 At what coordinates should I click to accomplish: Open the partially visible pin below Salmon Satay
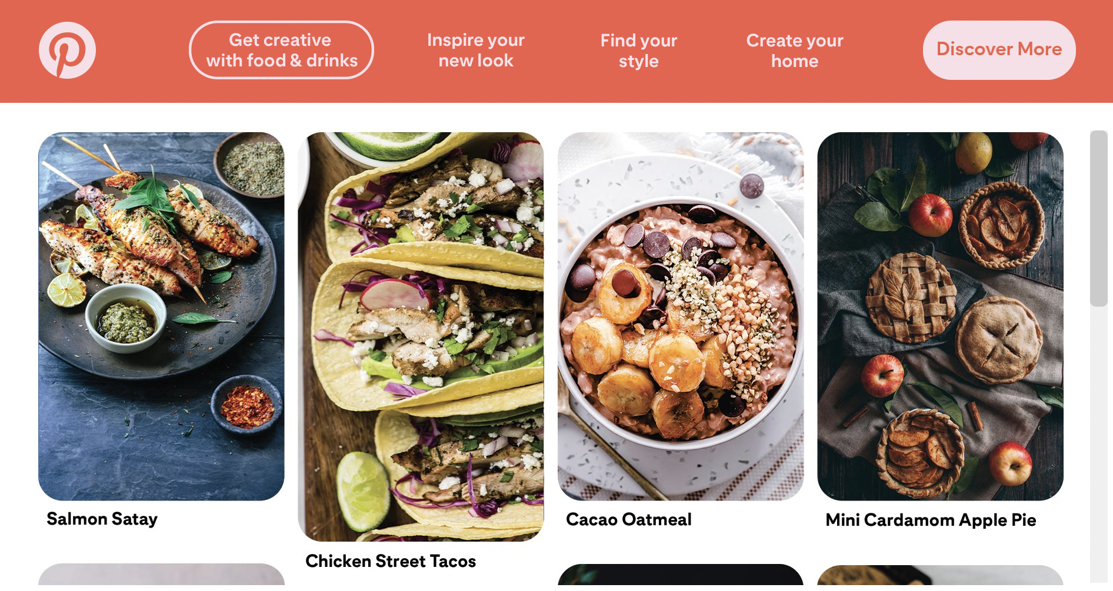click(x=161, y=576)
